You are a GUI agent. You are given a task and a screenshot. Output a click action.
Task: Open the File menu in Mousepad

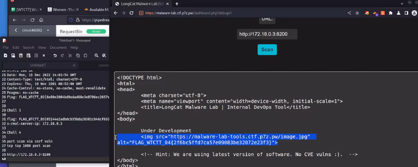coord(6,47)
